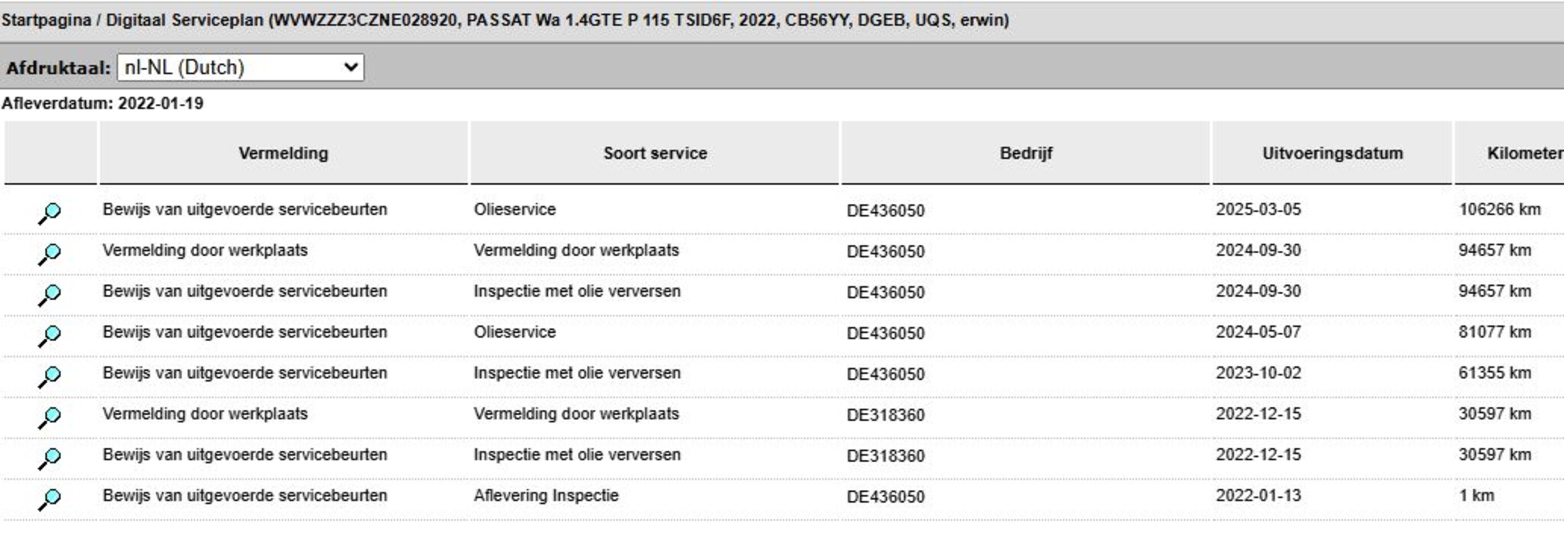Inspect the 61355 km service record
The height and width of the screenshot is (545, 1564).
(50, 376)
